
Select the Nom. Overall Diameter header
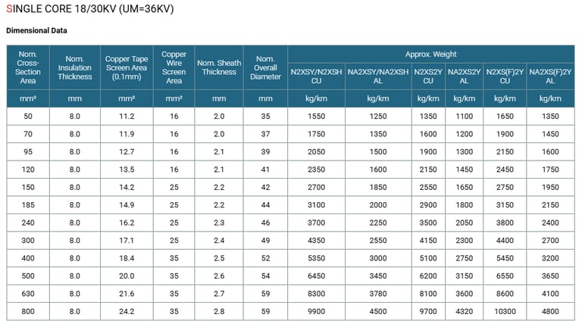click(264, 67)
